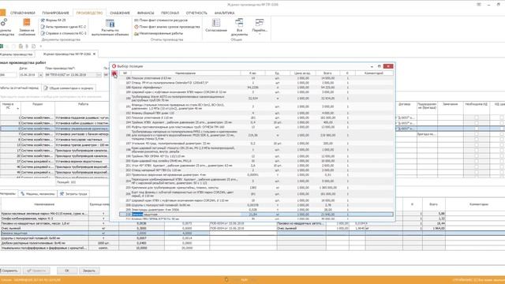Switch to Материалы tab
505x284 pixels.
coord(8,194)
